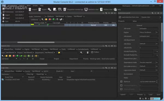Click the Help globe icon in toolbar
The width and height of the screenshot is (164, 101).
[115, 10]
